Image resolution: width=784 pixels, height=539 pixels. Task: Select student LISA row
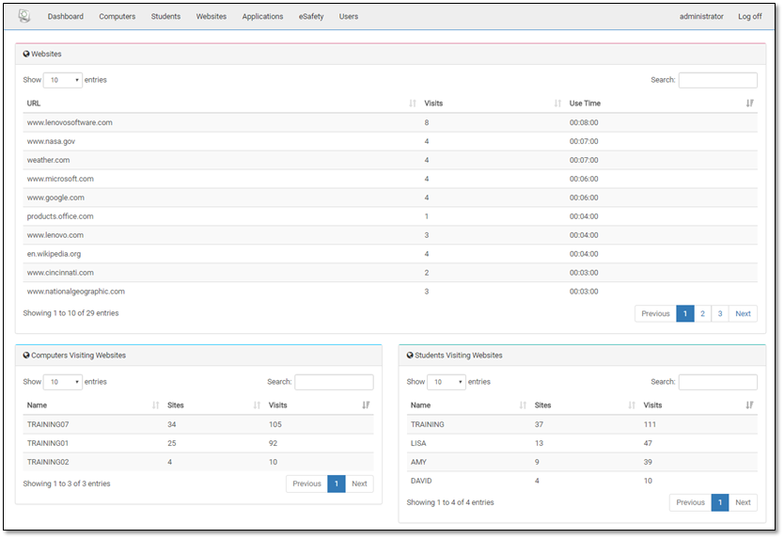(x=582, y=443)
